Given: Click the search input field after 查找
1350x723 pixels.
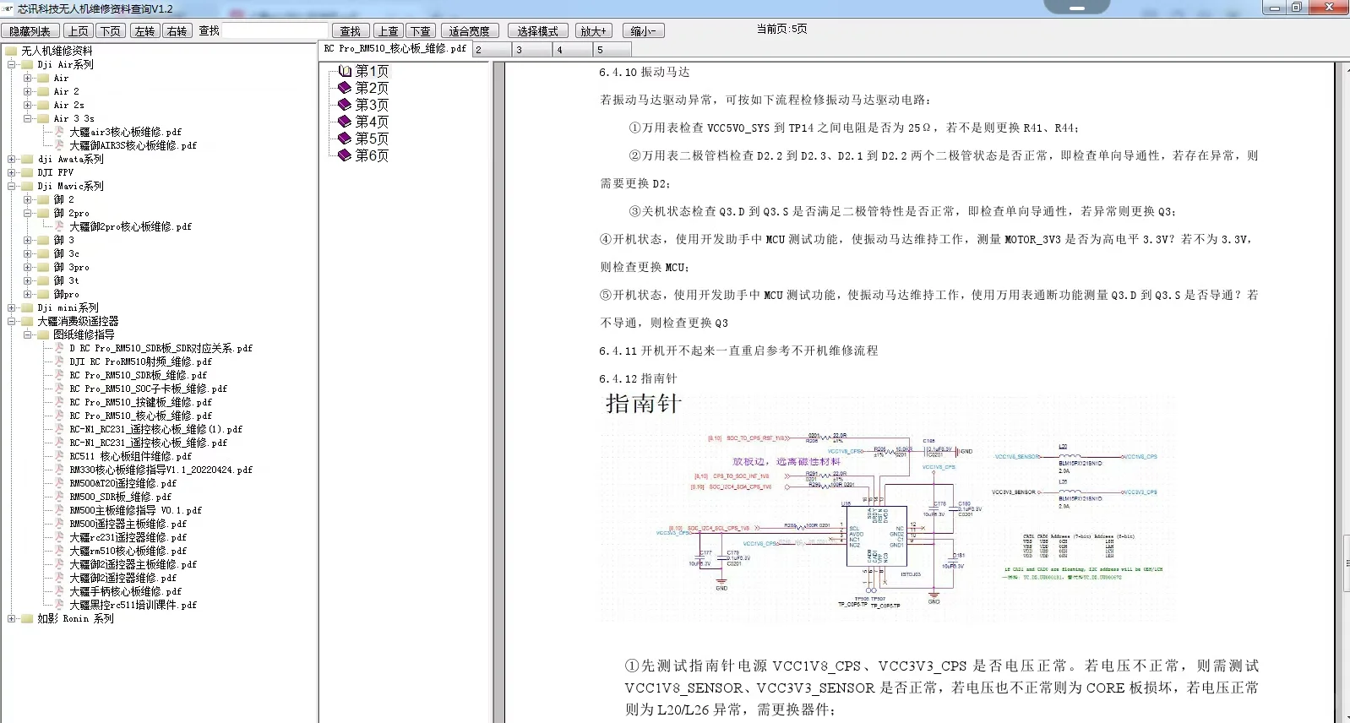Looking at the screenshot, I should click(x=275, y=31).
